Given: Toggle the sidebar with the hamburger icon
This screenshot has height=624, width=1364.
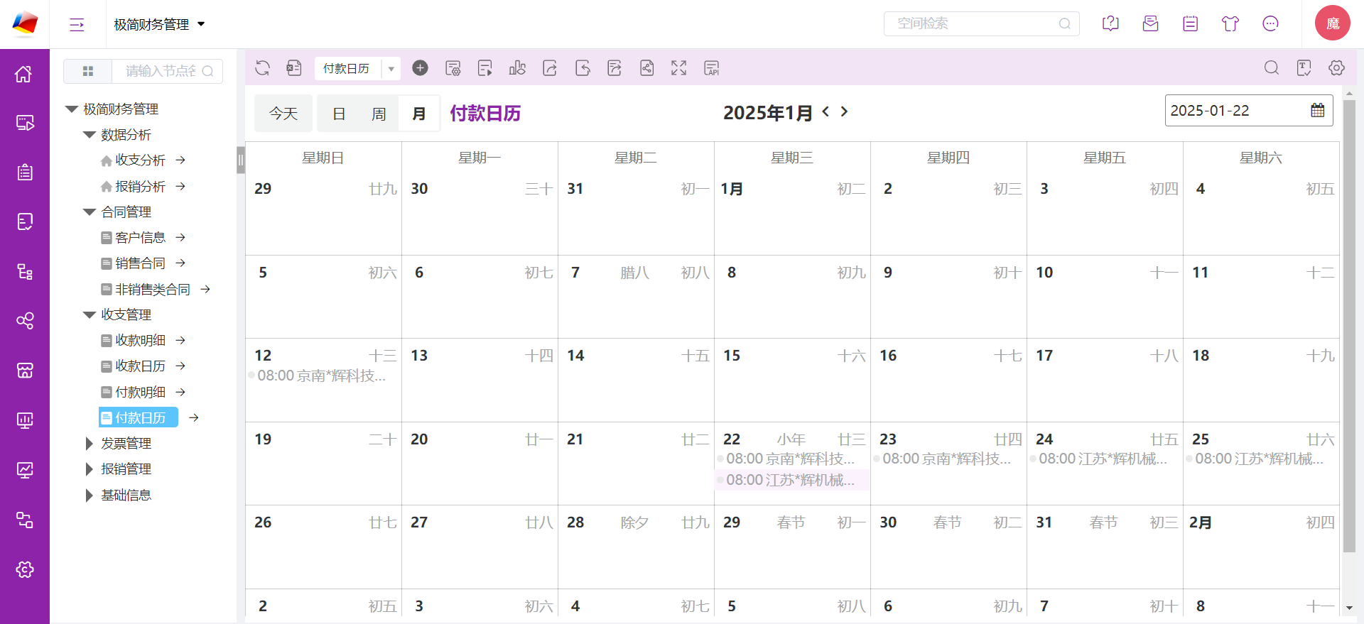Looking at the screenshot, I should tap(77, 25).
